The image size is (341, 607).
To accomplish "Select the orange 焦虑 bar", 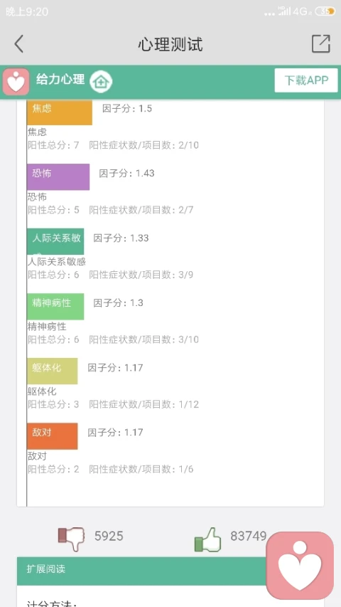I will pyautogui.click(x=60, y=112).
